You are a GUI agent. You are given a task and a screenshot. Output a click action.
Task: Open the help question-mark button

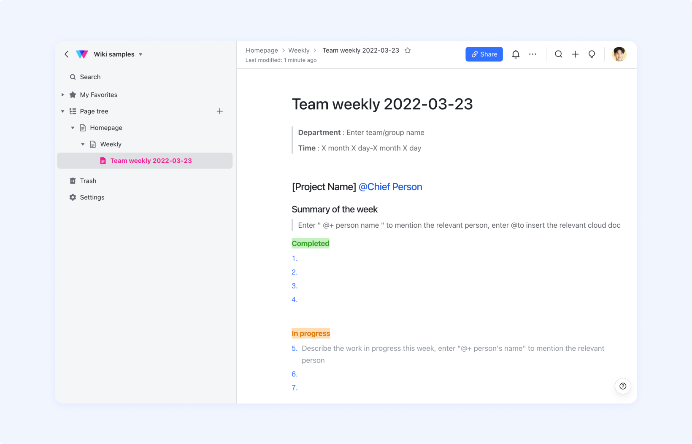tap(623, 386)
